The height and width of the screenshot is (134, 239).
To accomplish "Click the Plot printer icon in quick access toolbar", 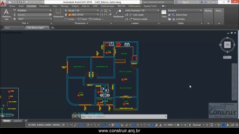I will click(x=27, y=2).
